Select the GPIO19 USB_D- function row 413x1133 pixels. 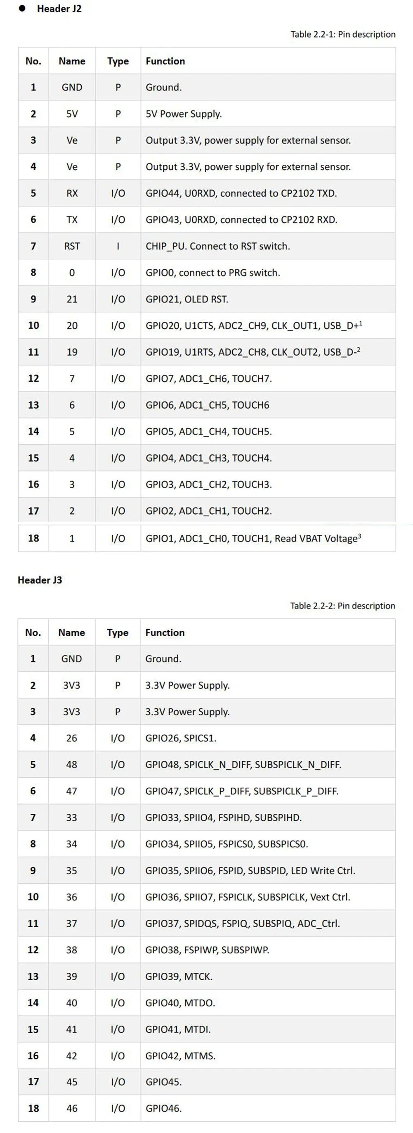(x=206, y=352)
